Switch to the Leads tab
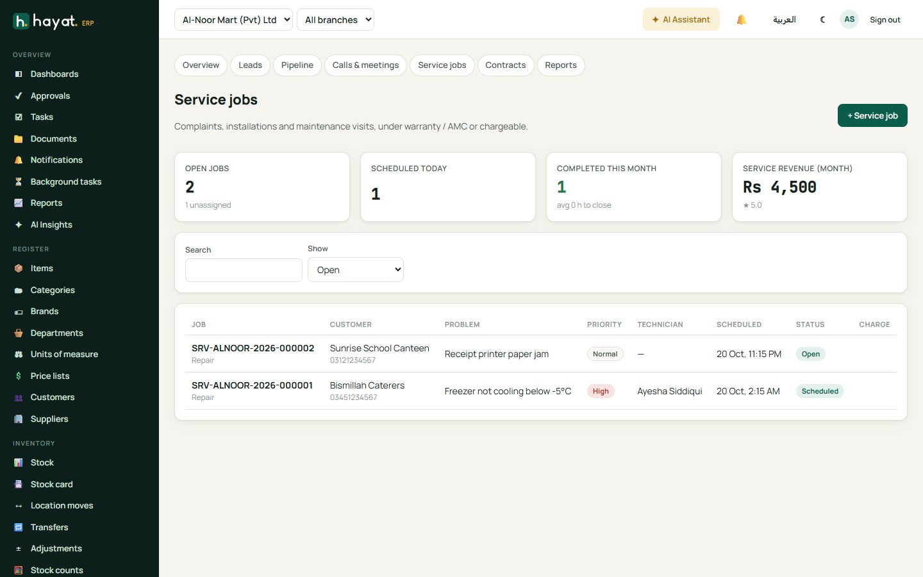 pyautogui.click(x=250, y=65)
